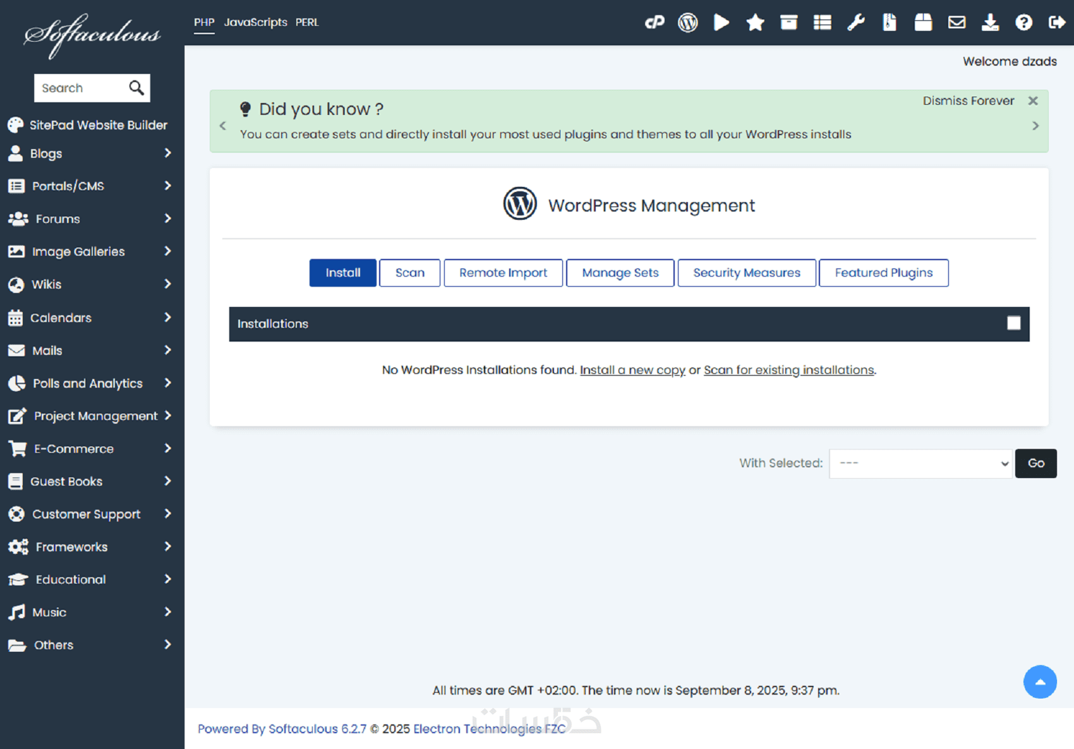Open the With Selected dropdown
The width and height of the screenshot is (1074, 749).
pyautogui.click(x=921, y=464)
